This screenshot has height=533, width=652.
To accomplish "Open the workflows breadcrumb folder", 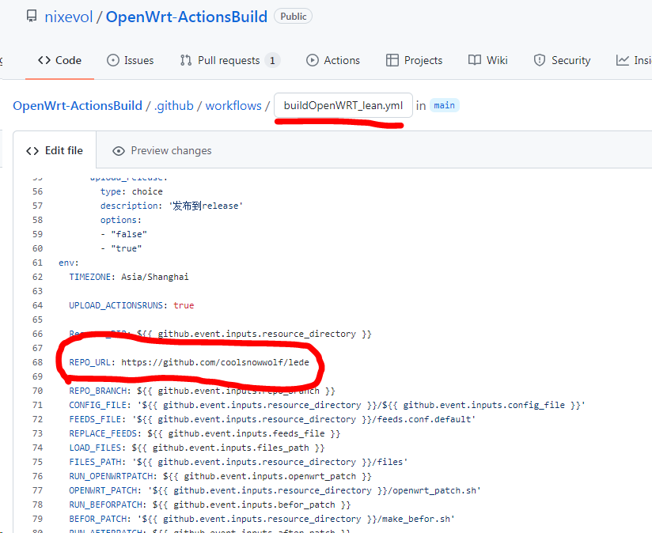I will click(233, 105).
